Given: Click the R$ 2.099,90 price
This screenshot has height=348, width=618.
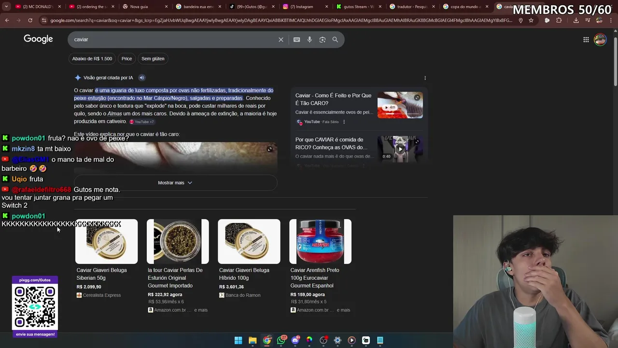Looking at the screenshot, I should 89,287.
